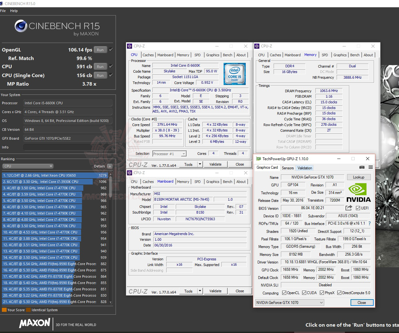Open Tools dropdown arrow in Mainboard window
The width and height of the screenshot is (399, 333).
tap(200, 291)
